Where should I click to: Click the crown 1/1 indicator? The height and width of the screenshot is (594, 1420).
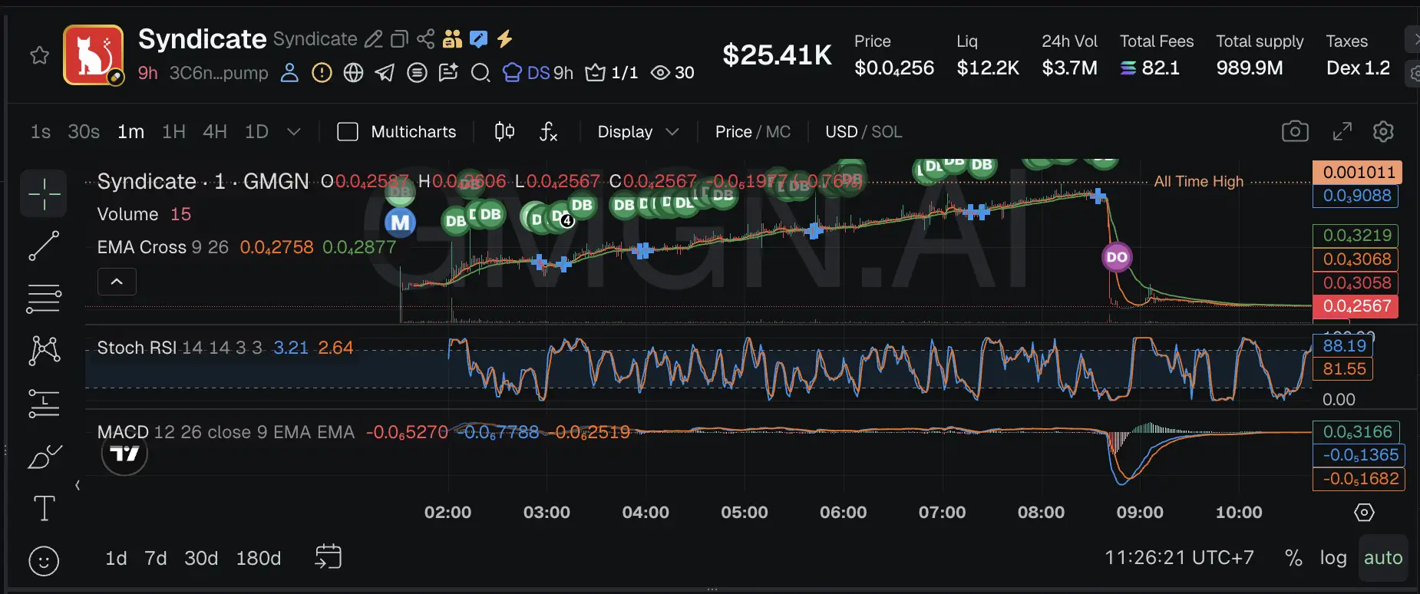click(612, 73)
